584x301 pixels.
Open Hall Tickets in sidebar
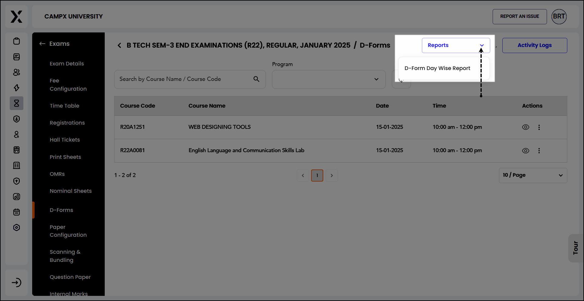point(65,140)
